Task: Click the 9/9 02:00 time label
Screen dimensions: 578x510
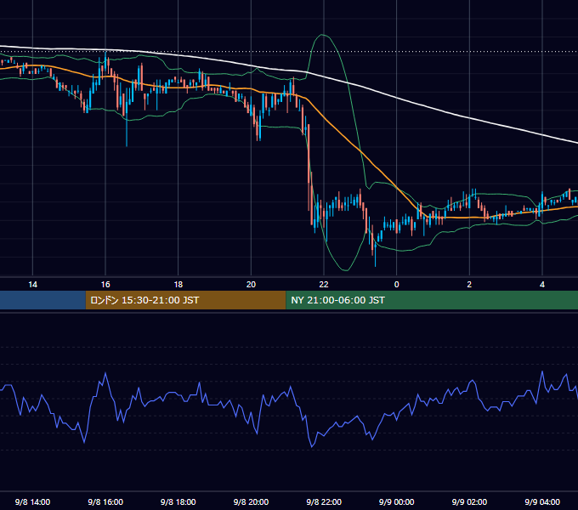Action: (469, 501)
